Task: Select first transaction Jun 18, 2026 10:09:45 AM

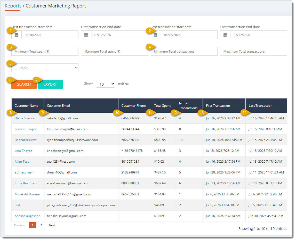Action: [224, 140]
